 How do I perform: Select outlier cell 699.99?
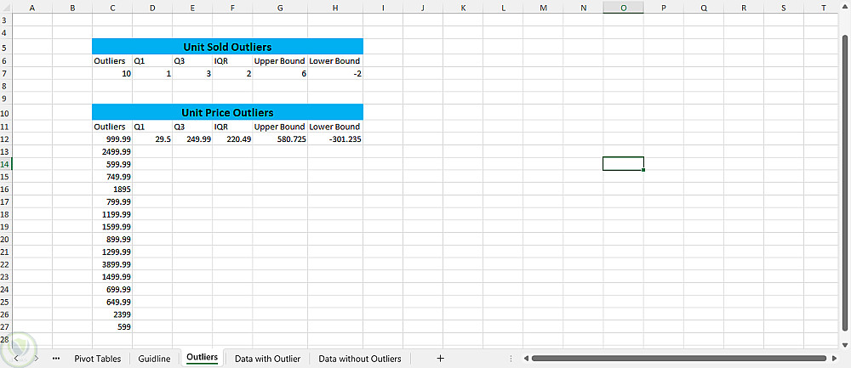click(x=112, y=290)
